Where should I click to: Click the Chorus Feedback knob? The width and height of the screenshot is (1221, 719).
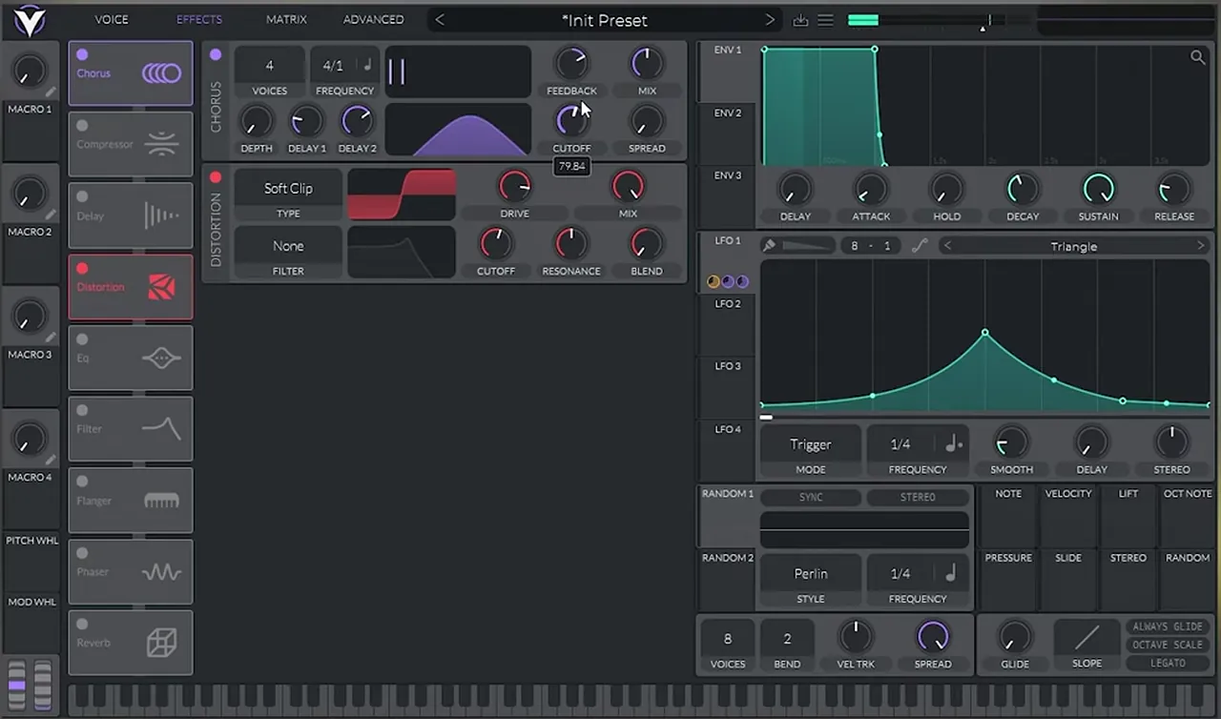pos(571,64)
